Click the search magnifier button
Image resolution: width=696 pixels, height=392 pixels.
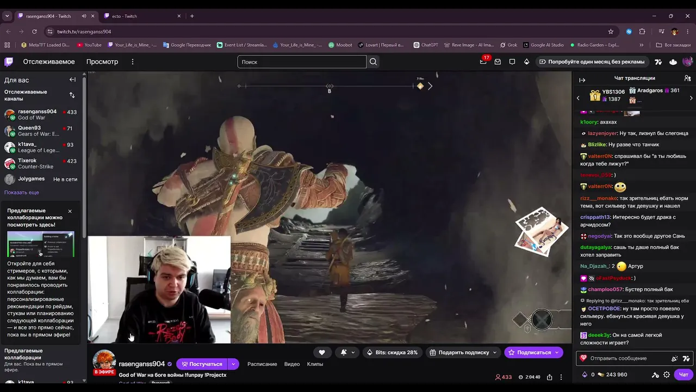pyautogui.click(x=373, y=62)
